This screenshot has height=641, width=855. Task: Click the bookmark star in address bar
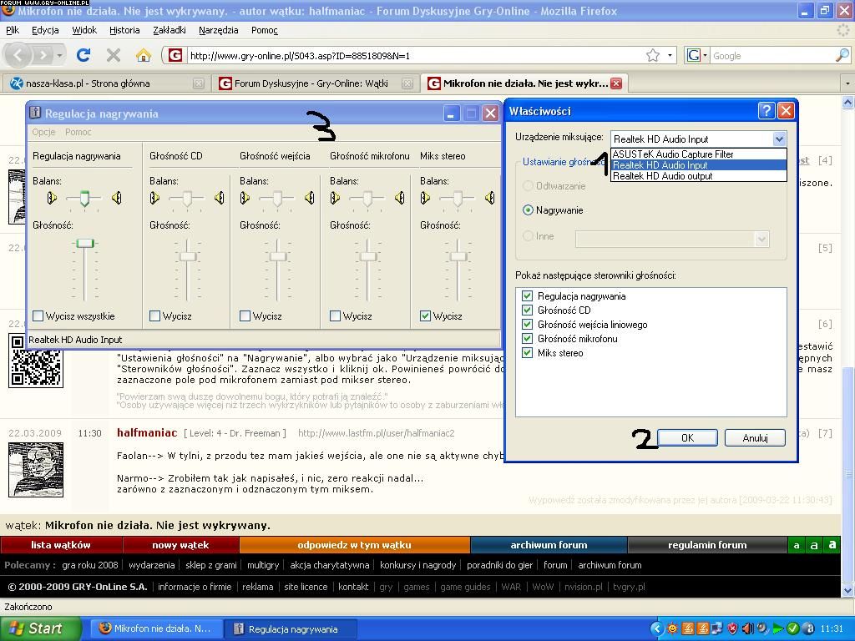653,55
